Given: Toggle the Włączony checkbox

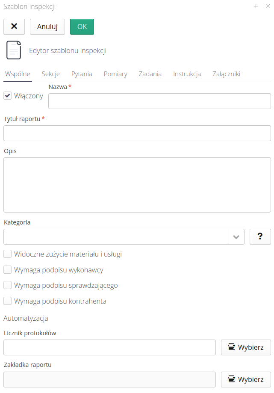Looking at the screenshot, I should (8, 96).
